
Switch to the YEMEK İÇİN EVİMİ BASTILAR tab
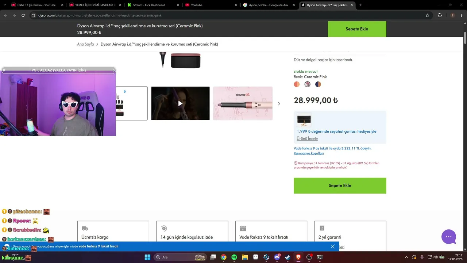95,5
